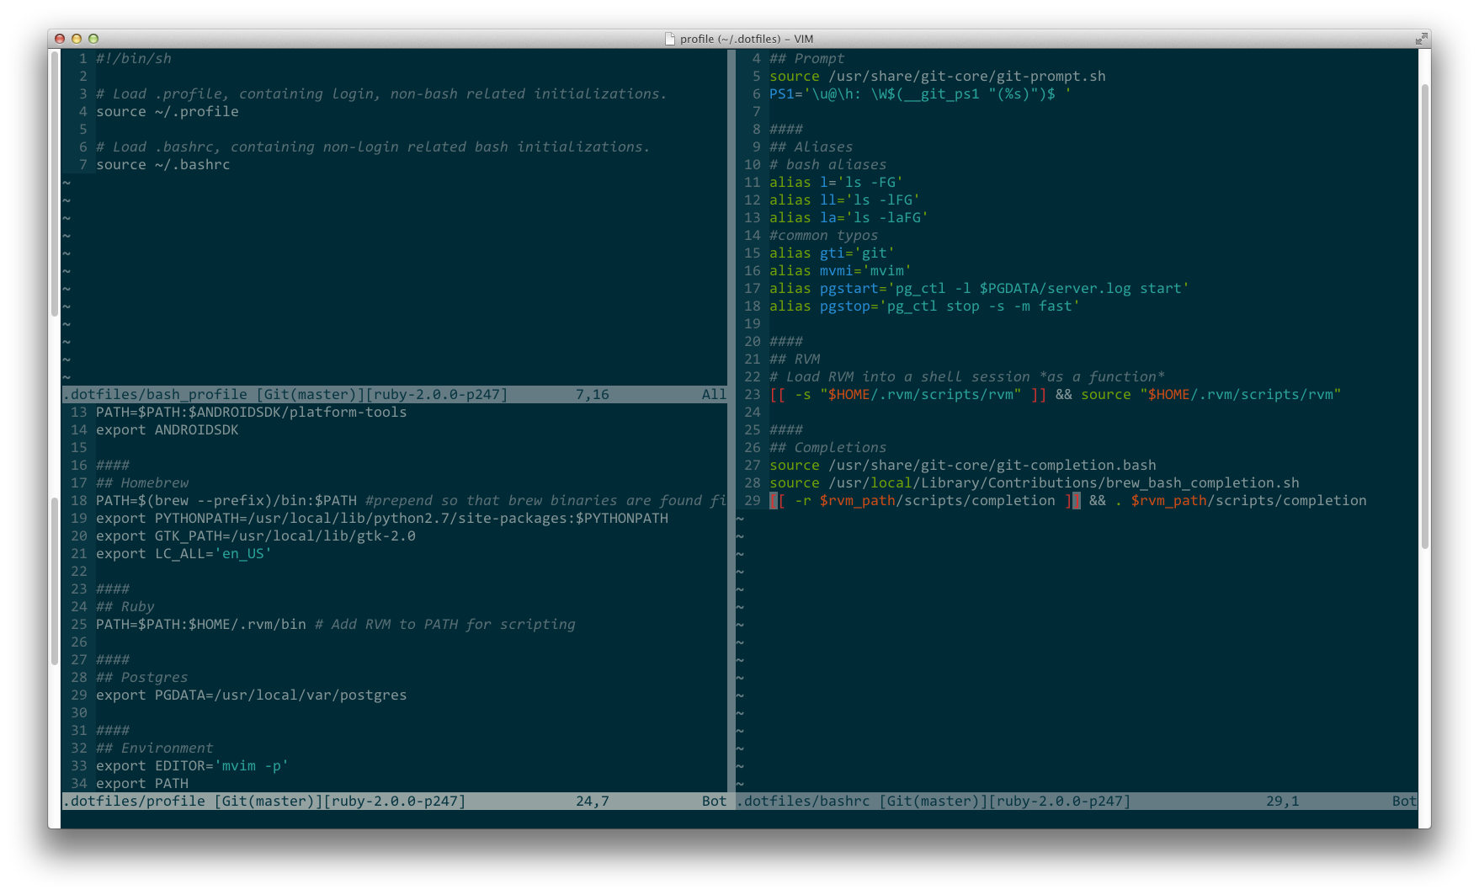
Task: Click the export LC_ALL='en_US' line
Action: (184, 553)
